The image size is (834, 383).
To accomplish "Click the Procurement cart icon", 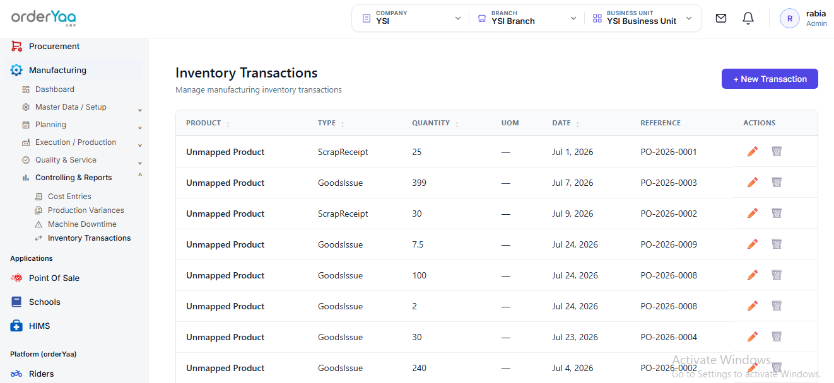I will click(x=16, y=46).
